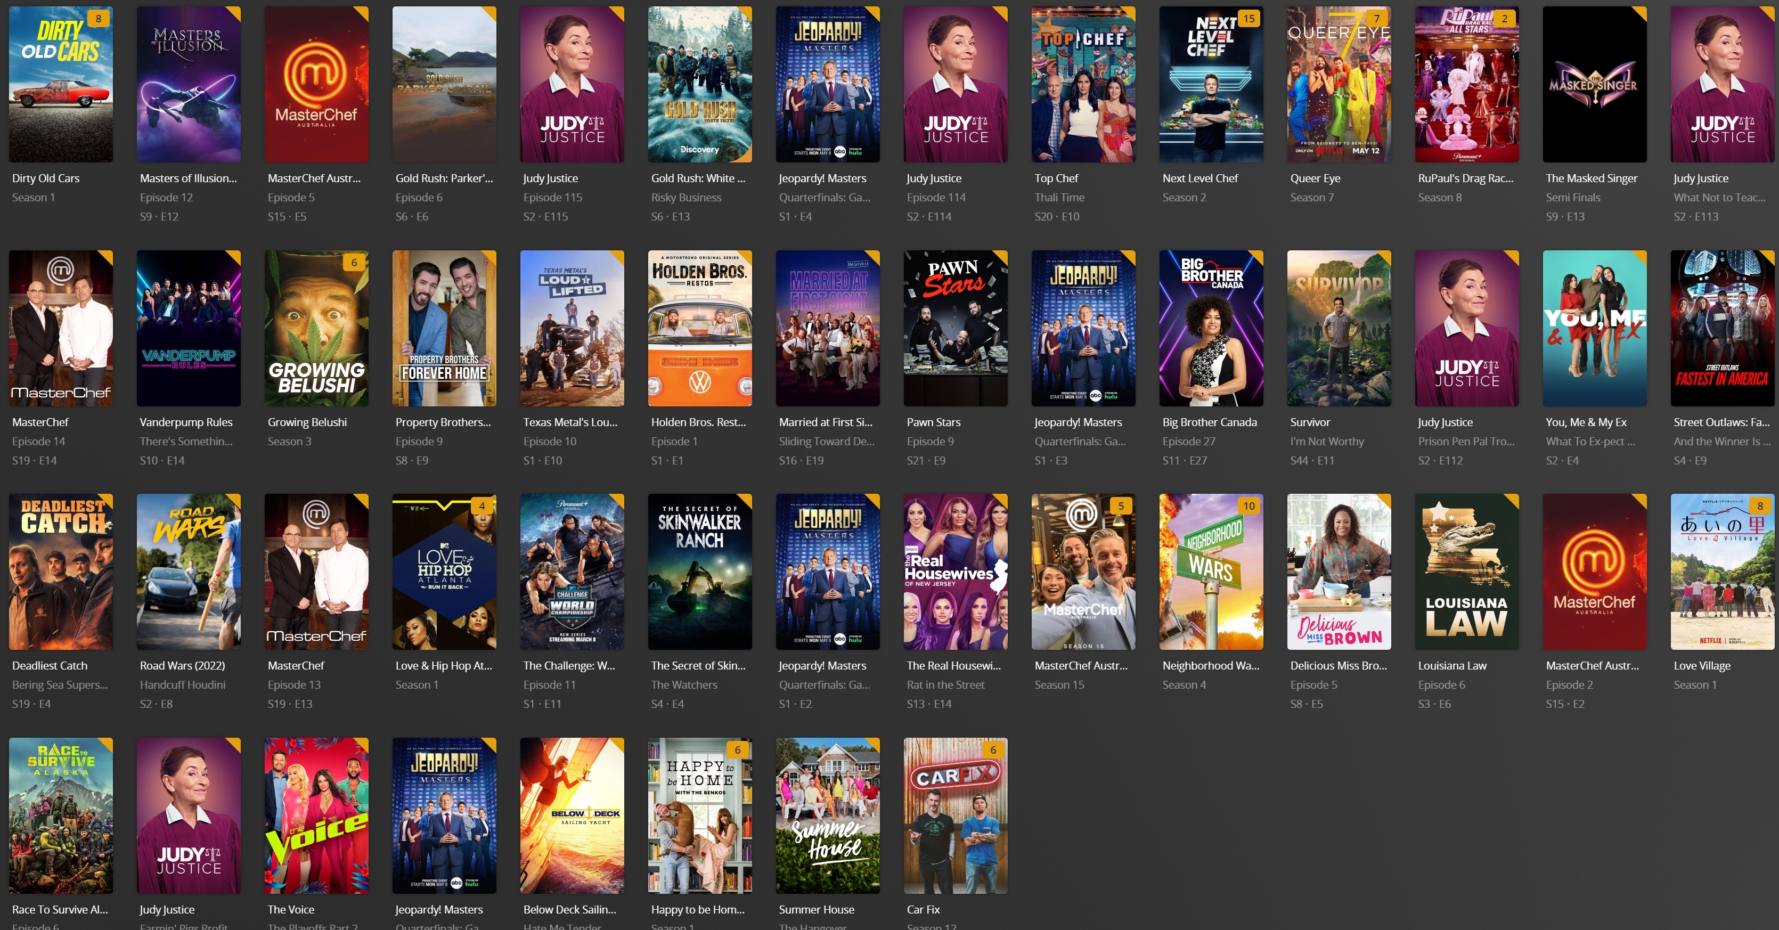Click 'The Watchers' episode subtitle
The height and width of the screenshot is (930, 1779).
tap(684, 685)
